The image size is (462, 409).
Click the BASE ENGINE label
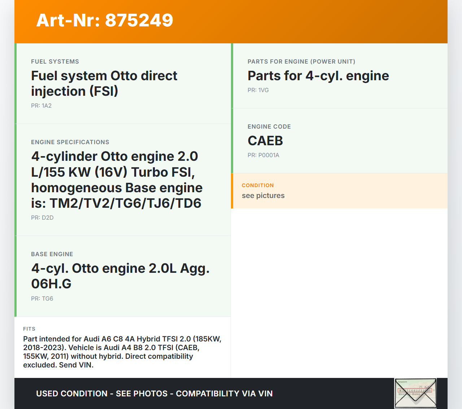tap(52, 254)
